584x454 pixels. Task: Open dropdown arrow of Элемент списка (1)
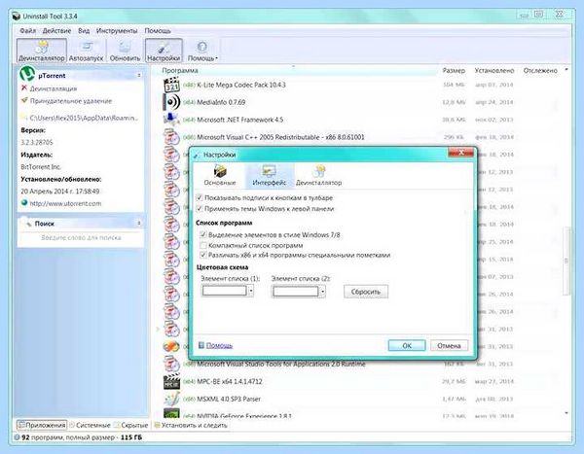(251, 291)
